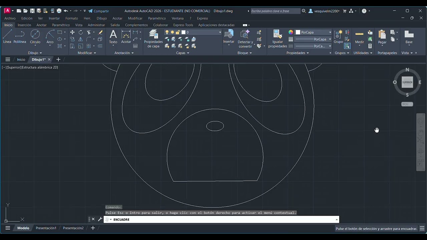Click the Medir utility tool

coord(359,37)
